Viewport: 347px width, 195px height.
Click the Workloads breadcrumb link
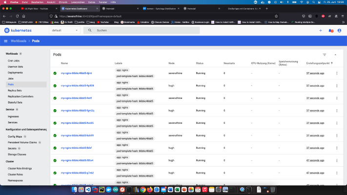pos(19,41)
